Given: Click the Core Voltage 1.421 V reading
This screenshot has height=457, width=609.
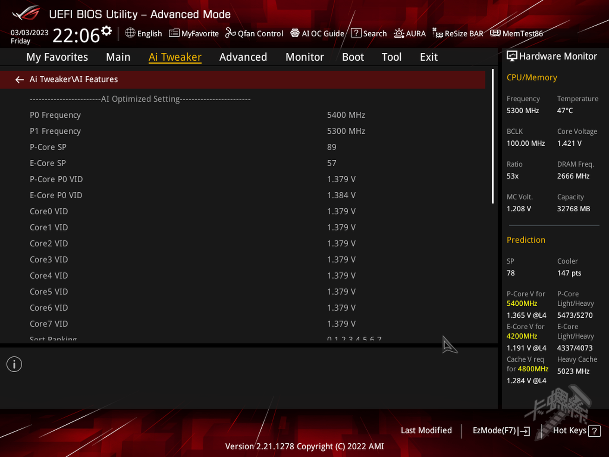Looking at the screenshot, I should [569, 143].
